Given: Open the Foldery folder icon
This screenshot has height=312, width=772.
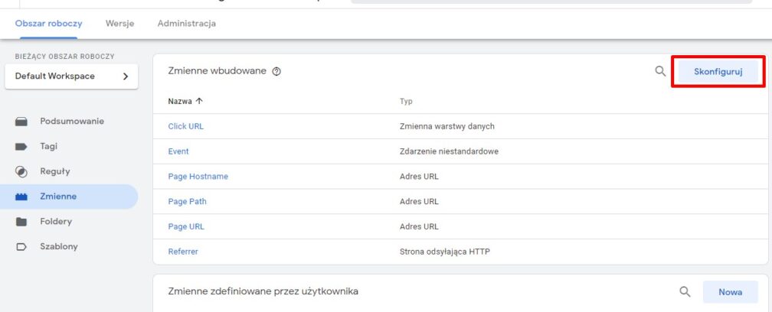Looking at the screenshot, I should click(21, 222).
